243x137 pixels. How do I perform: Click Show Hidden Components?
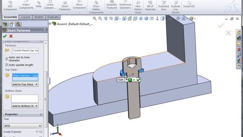point(96,8)
